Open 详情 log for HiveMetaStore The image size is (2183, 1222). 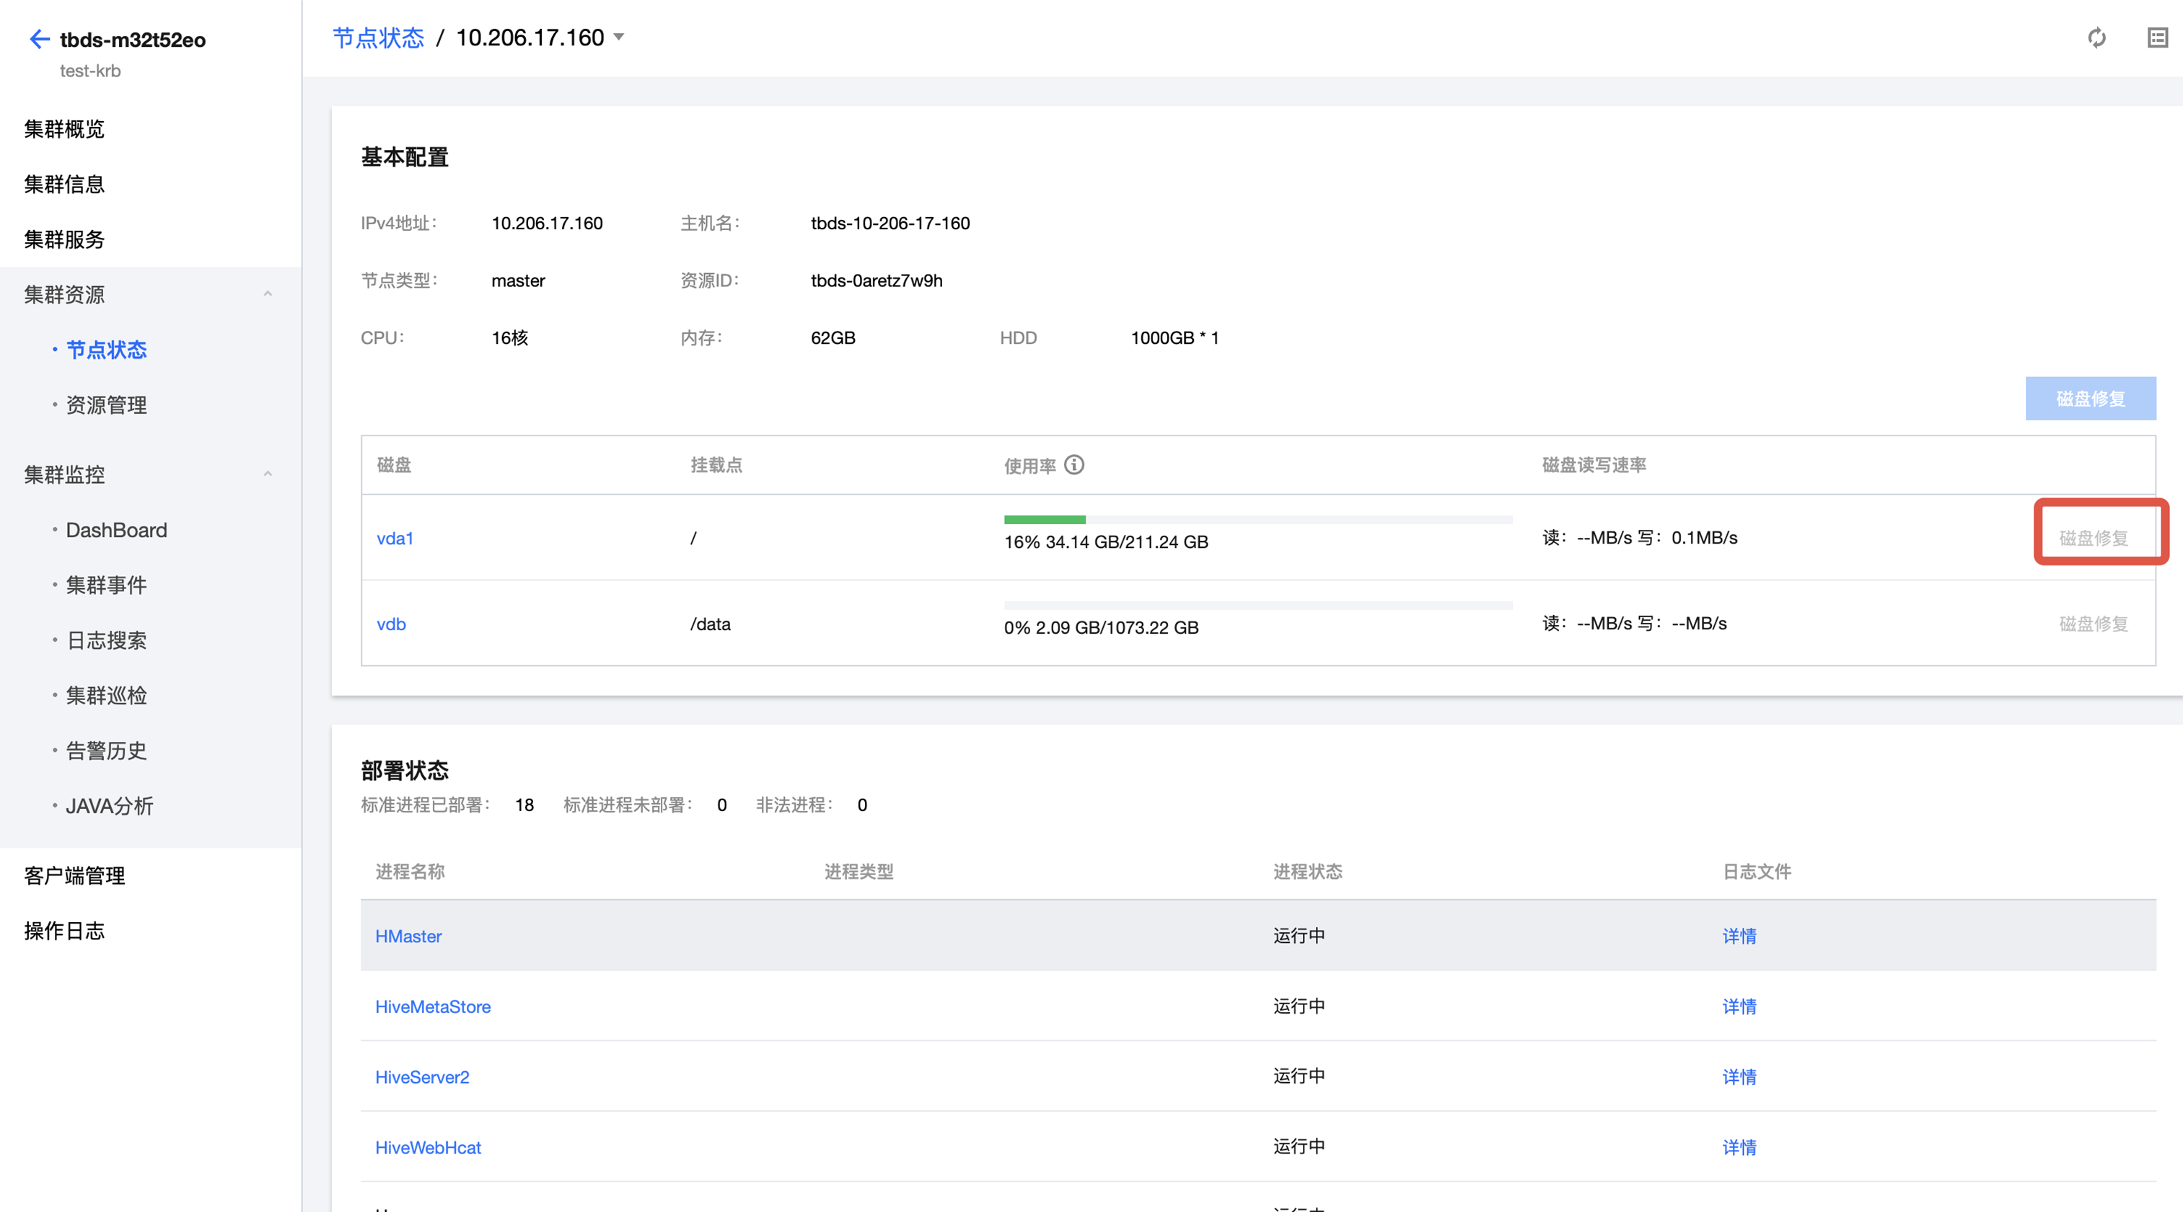[1738, 1006]
